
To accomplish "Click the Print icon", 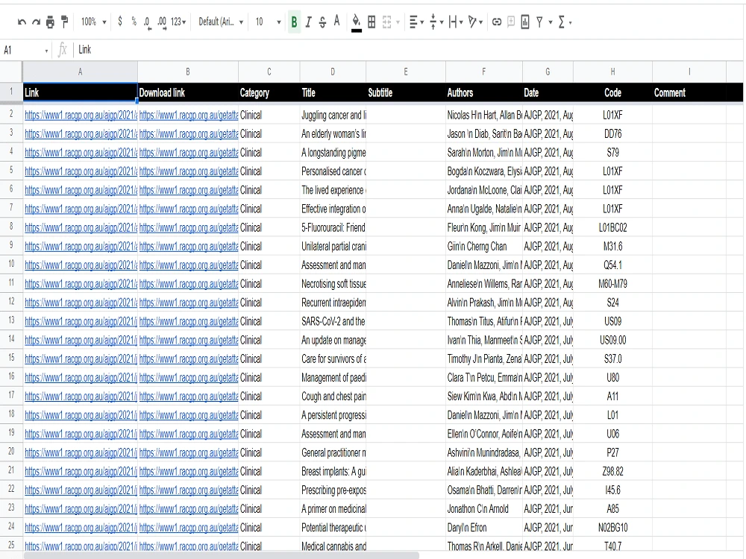I will [50, 22].
